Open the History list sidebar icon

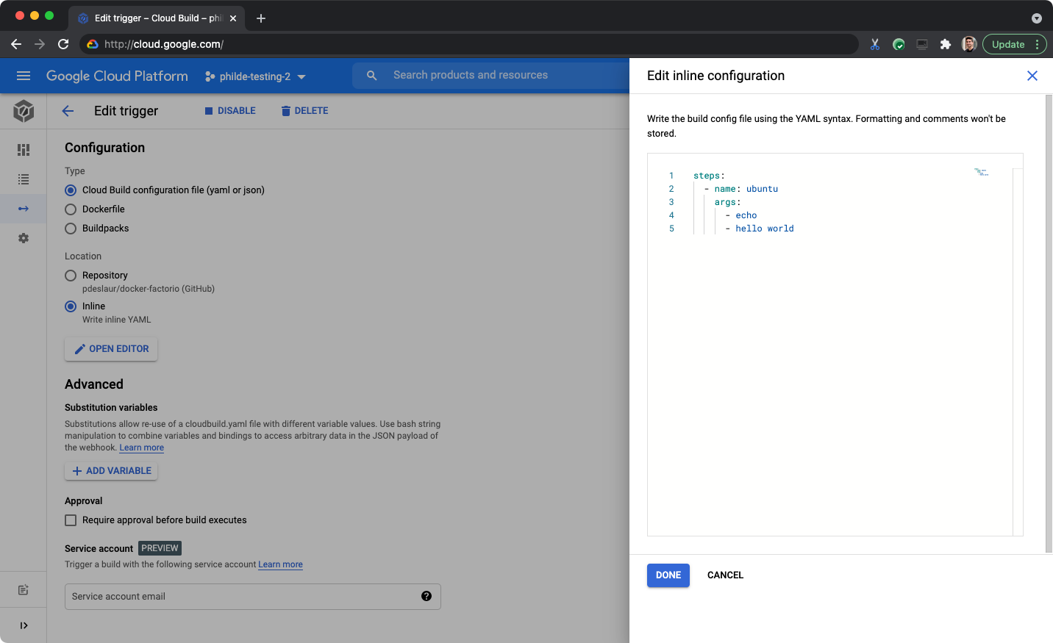pyautogui.click(x=24, y=179)
